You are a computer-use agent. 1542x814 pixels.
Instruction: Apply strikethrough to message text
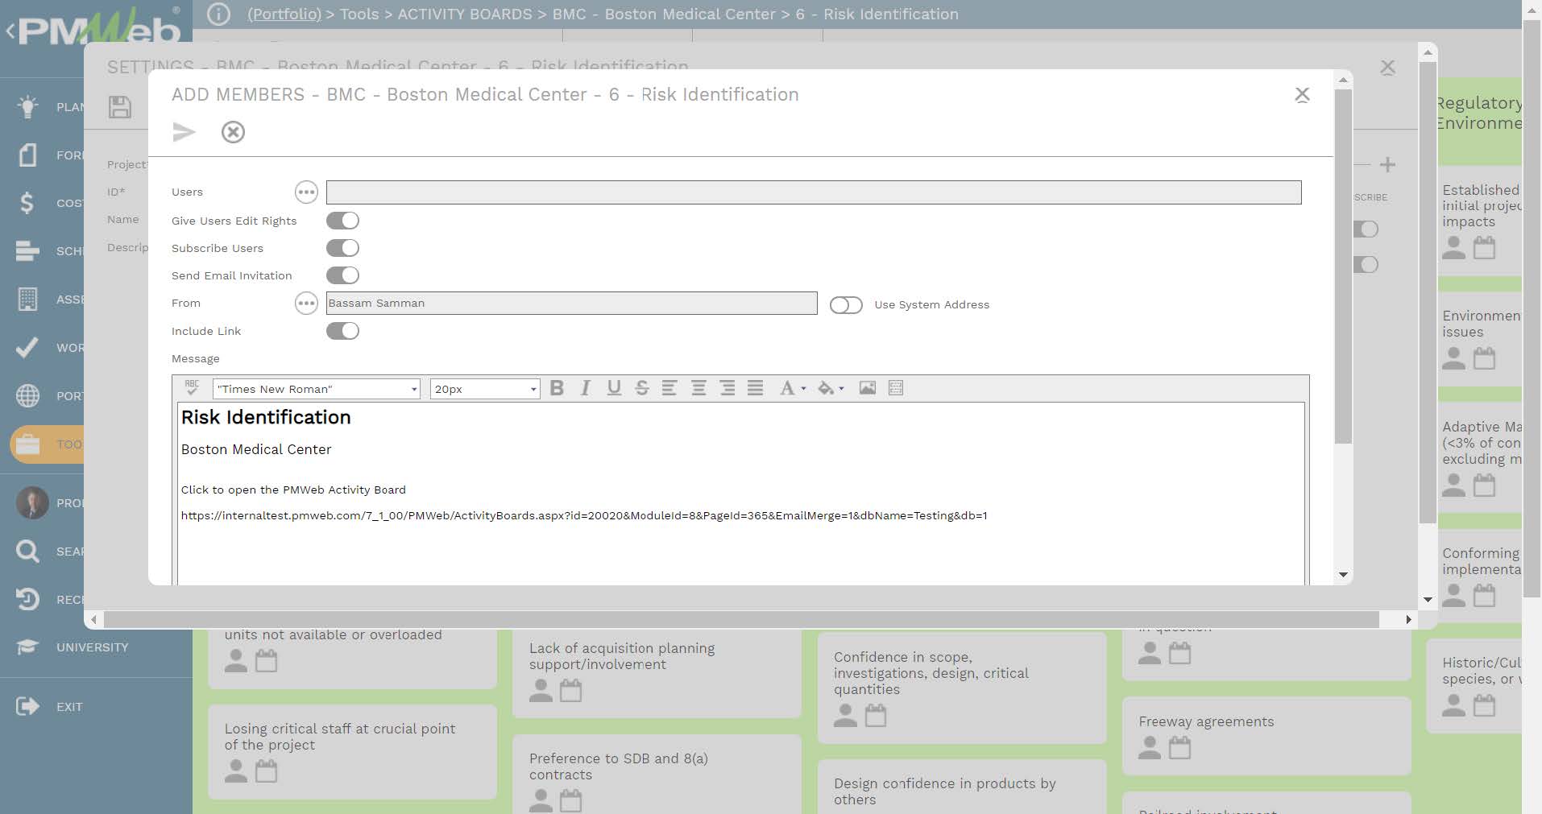pyautogui.click(x=642, y=388)
